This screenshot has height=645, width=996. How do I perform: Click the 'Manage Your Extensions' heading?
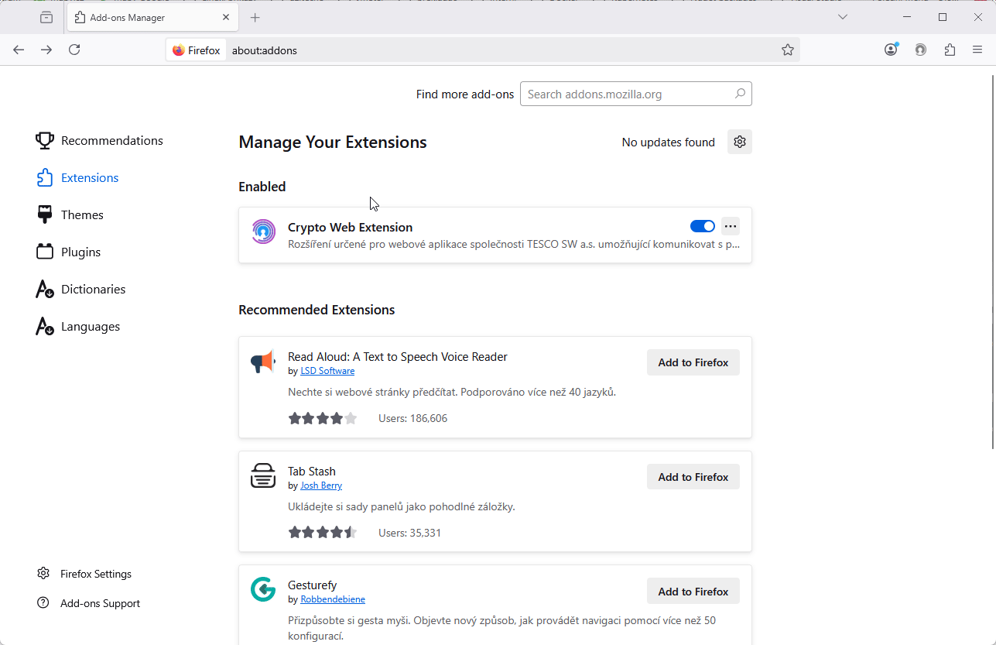tap(333, 142)
